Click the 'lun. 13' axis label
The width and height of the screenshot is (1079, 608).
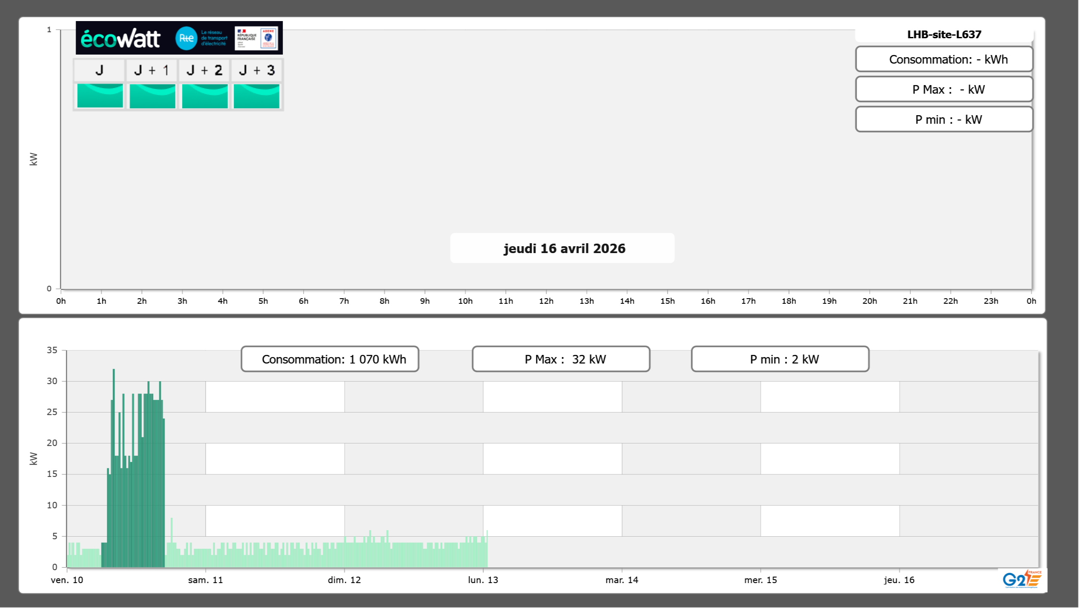(483, 580)
